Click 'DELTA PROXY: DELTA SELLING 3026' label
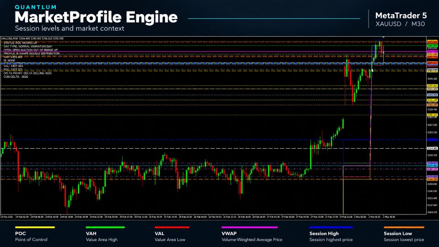 coord(27,73)
